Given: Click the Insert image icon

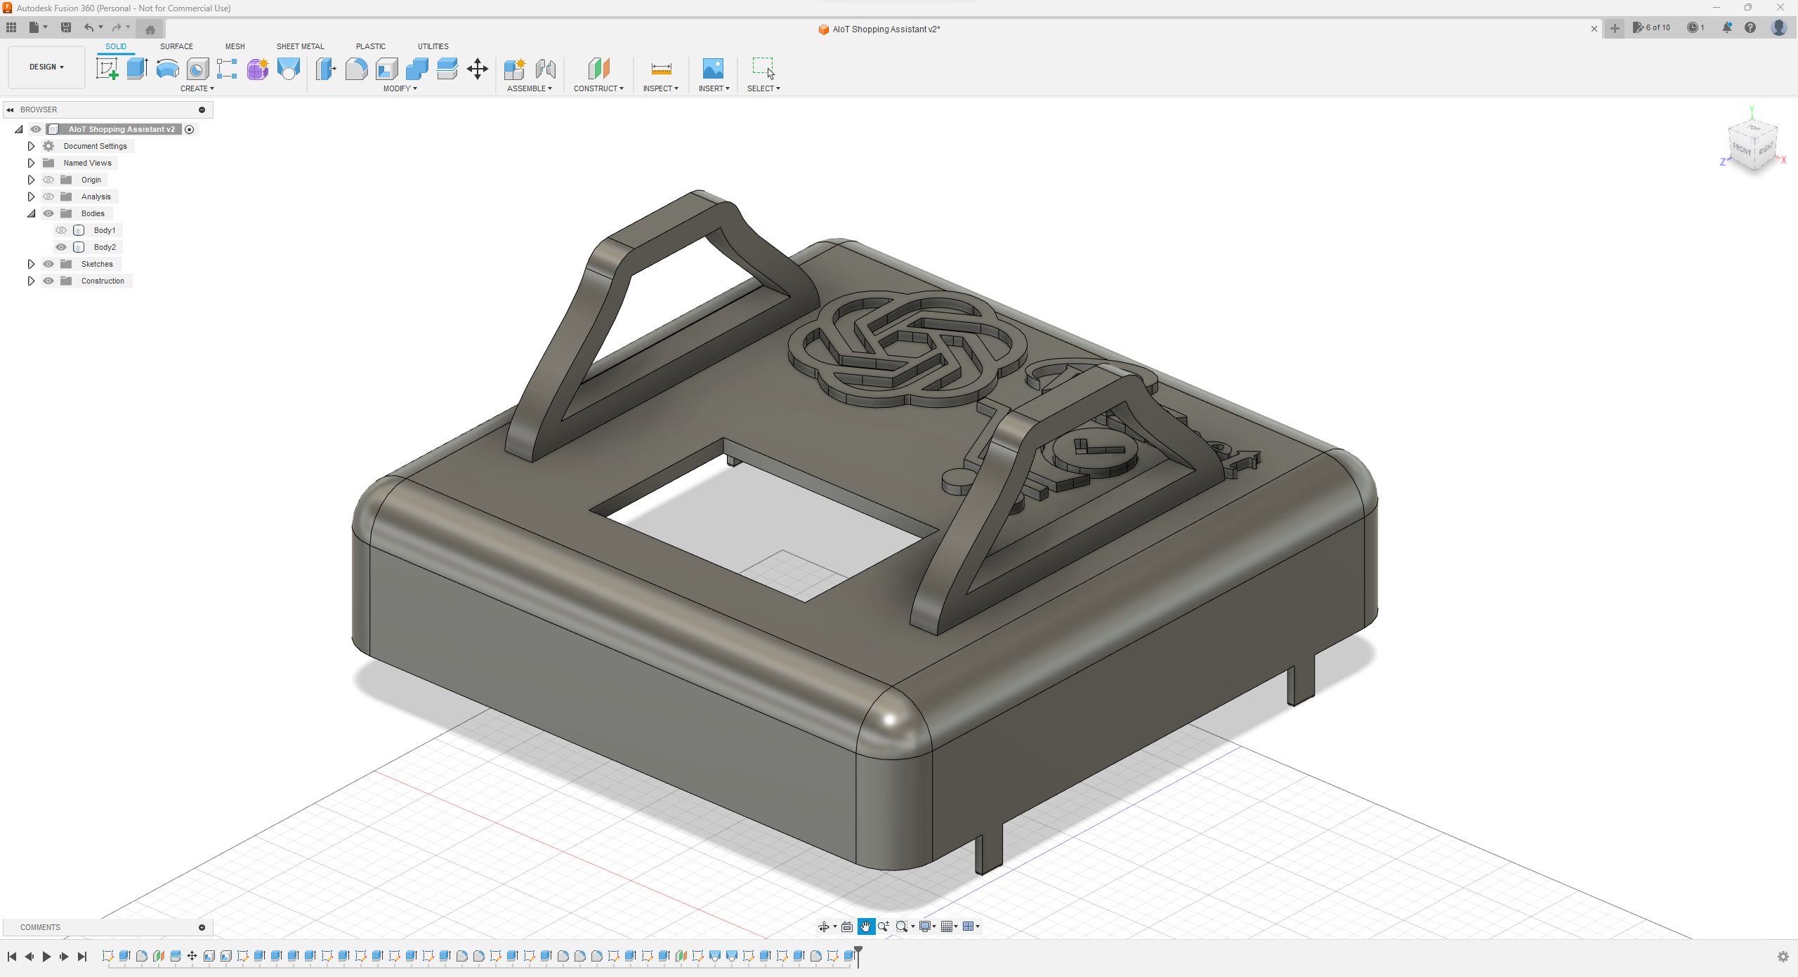Looking at the screenshot, I should tap(713, 69).
